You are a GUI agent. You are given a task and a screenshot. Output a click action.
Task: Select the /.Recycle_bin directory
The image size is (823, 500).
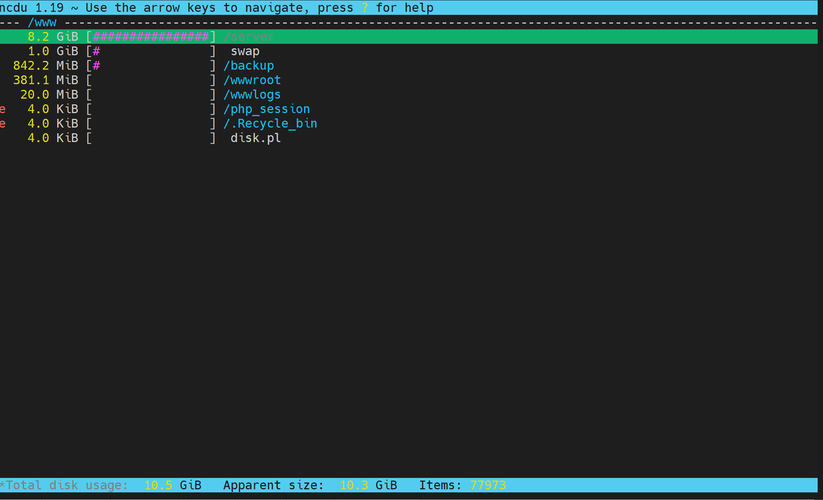271,123
